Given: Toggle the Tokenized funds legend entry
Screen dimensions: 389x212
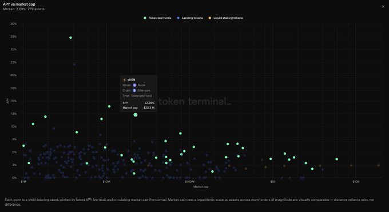Looking at the screenshot, I should (157, 18).
